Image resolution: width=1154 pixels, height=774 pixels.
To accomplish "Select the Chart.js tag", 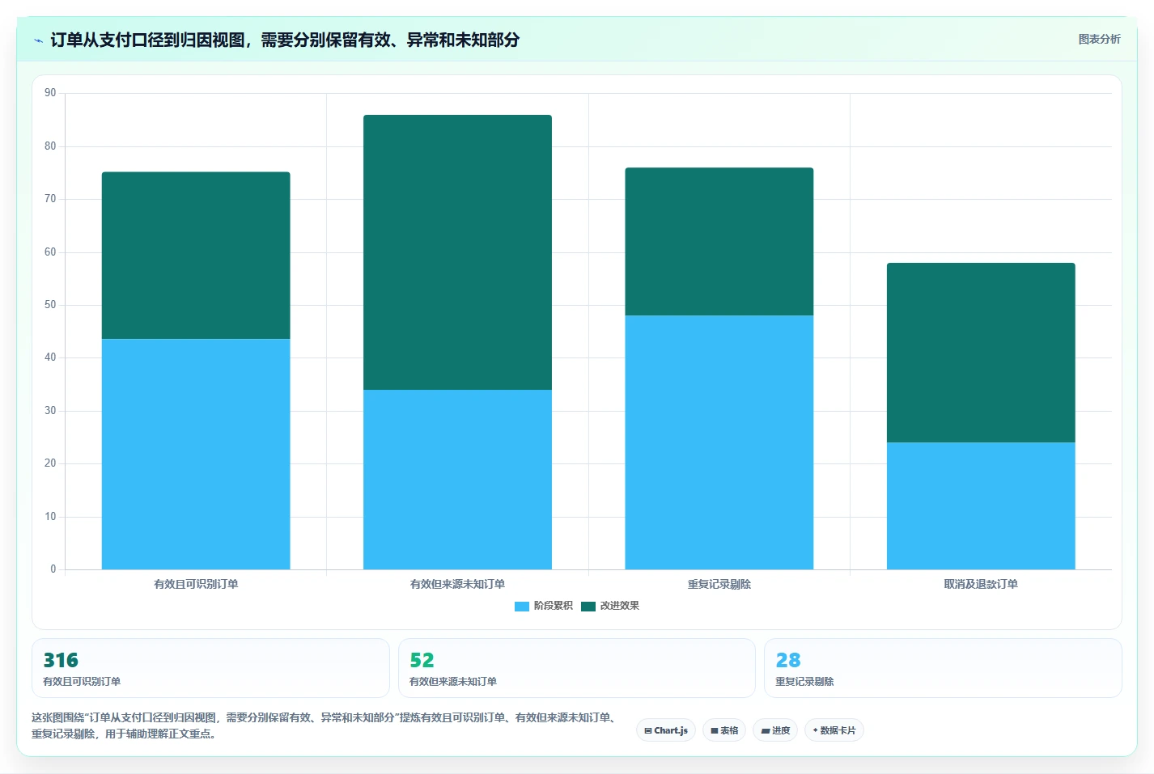I will [x=666, y=730].
